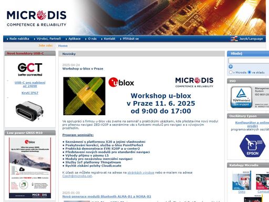Screen dimensions: 269x202
Task: Open Workshop u-blox v Praze headline
Action: pyautogui.click(x=82, y=69)
